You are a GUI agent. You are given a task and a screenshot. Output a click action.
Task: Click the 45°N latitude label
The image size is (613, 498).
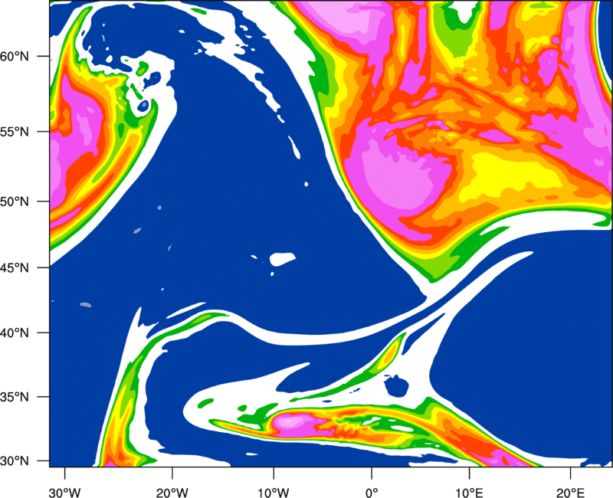15,268
